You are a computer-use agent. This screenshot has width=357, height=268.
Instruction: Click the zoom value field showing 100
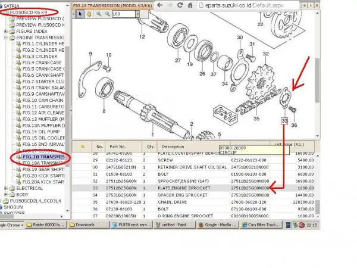point(124,14)
